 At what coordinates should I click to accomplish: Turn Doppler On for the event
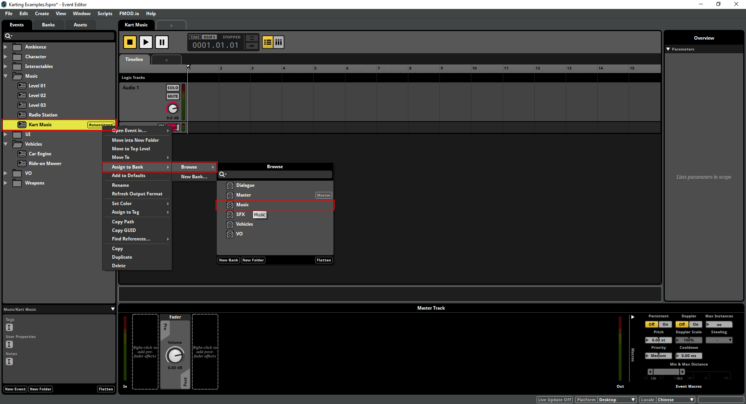point(695,324)
